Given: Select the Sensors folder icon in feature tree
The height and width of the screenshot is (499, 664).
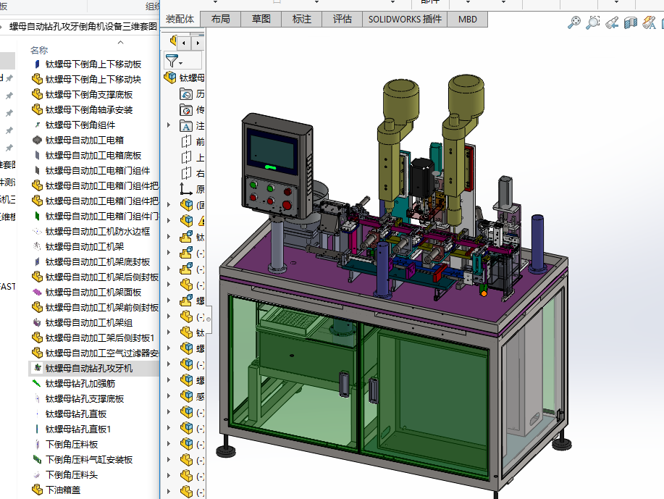Looking at the screenshot, I should pos(185,110).
